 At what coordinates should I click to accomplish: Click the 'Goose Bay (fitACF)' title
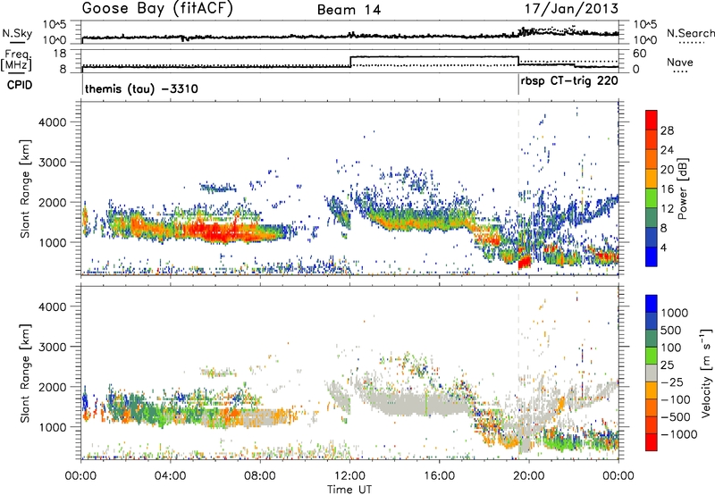click(x=157, y=9)
